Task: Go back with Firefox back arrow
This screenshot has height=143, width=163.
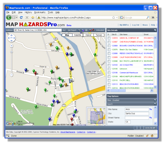Action: tap(9, 17)
